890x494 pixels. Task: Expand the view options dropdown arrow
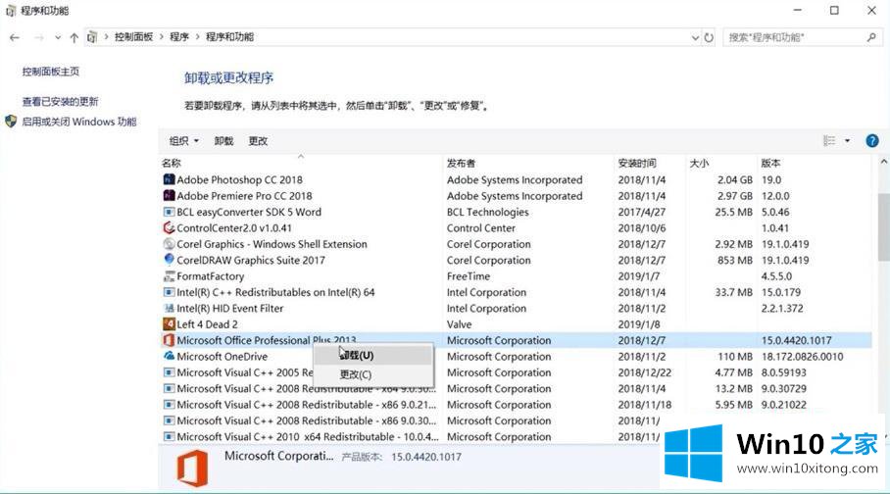(847, 141)
